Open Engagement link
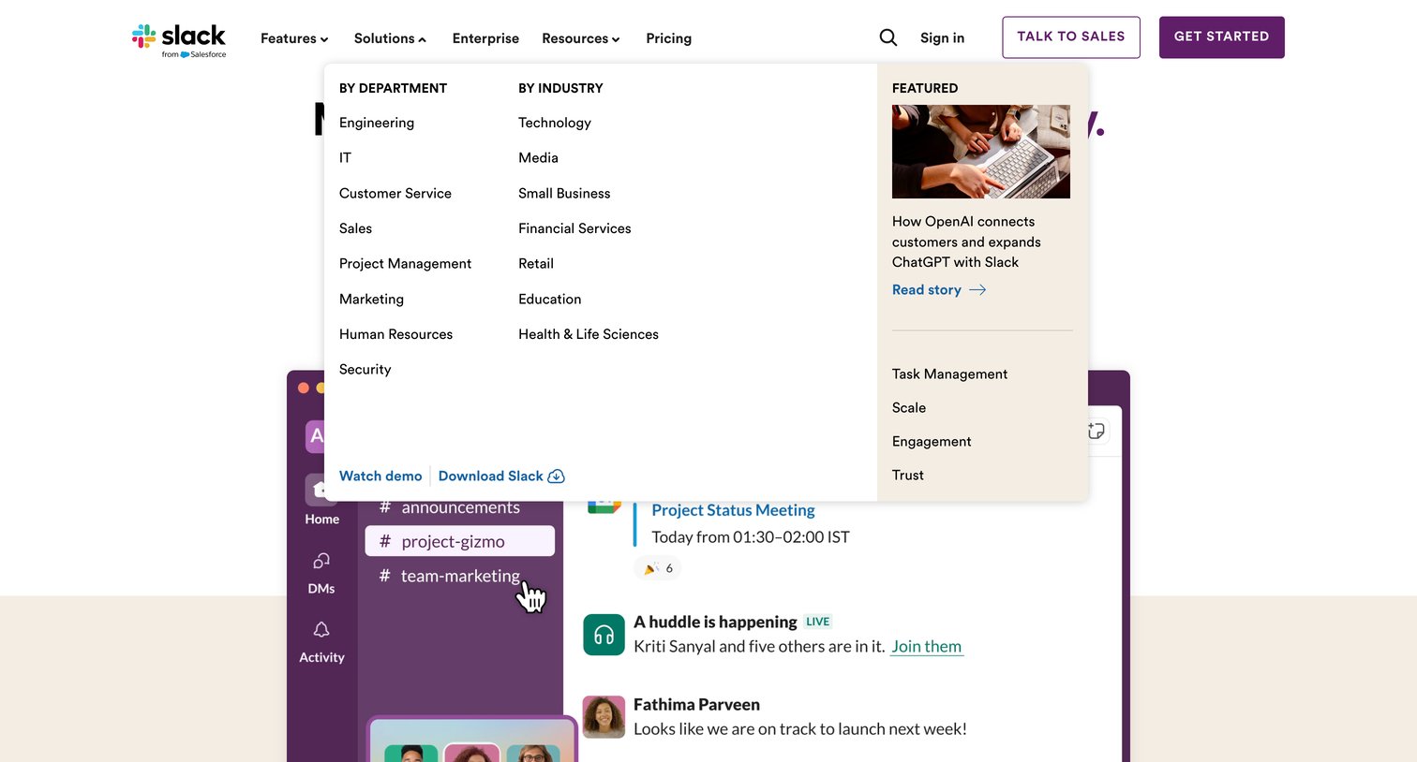 point(932,441)
